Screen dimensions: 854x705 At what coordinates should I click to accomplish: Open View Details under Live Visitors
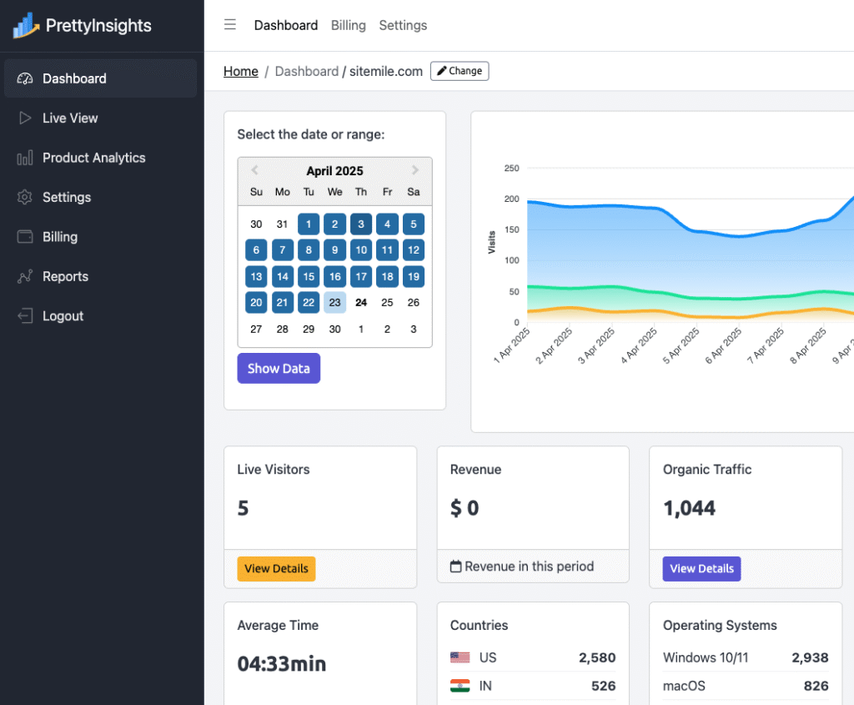pos(276,568)
